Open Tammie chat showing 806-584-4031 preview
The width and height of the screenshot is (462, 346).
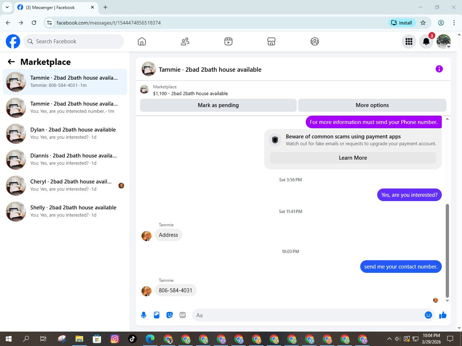point(65,82)
